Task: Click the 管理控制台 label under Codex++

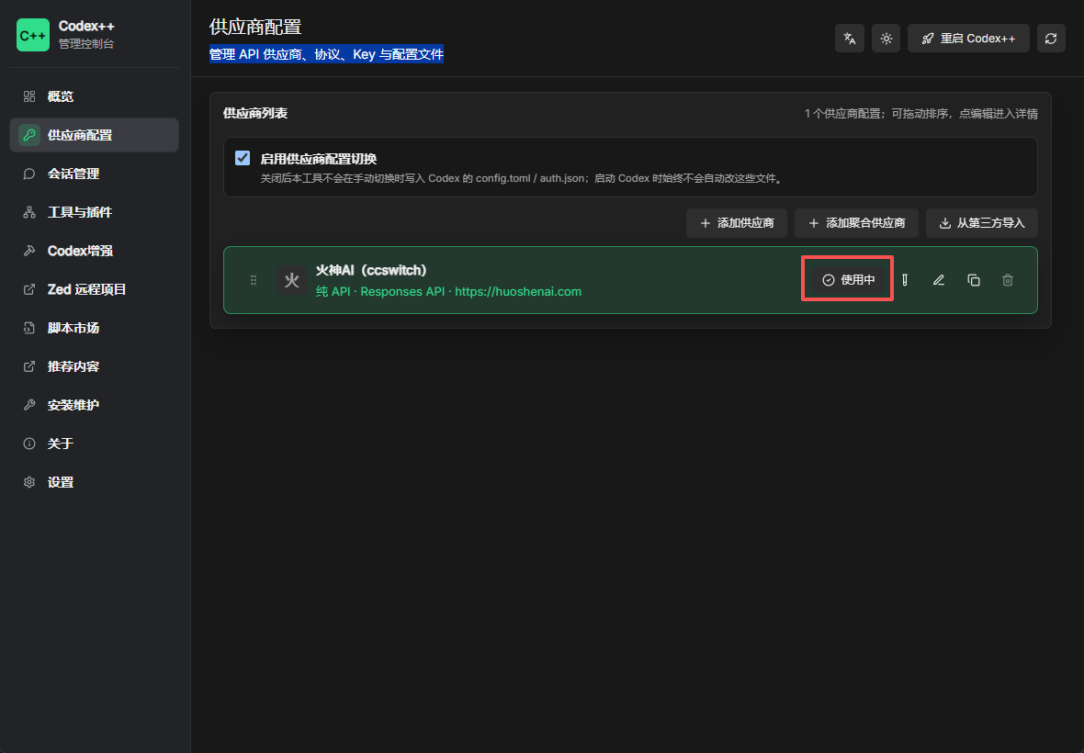Action: click(x=86, y=44)
